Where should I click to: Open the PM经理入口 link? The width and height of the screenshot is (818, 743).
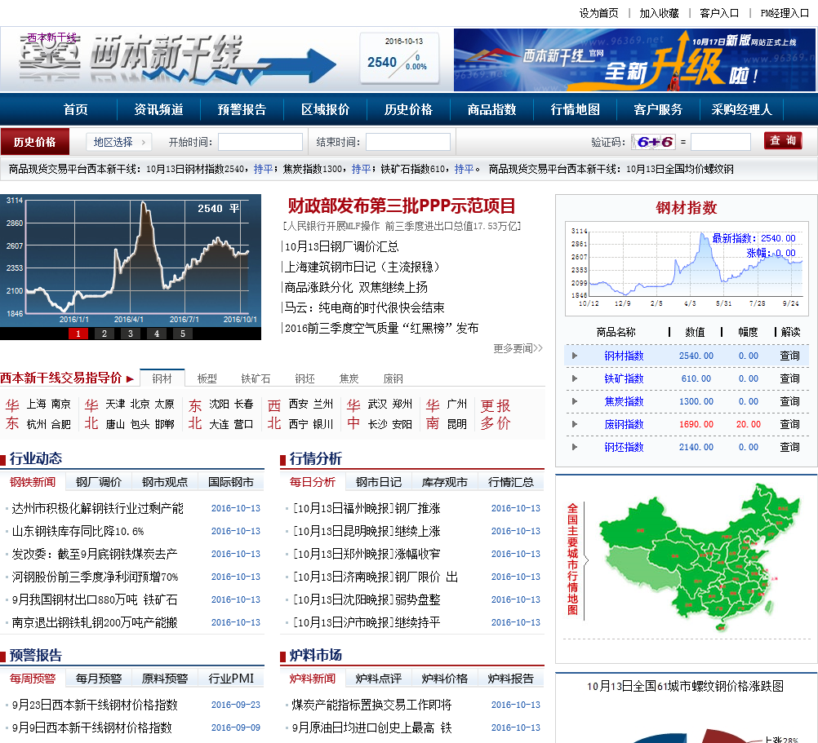(x=785, y=13)
